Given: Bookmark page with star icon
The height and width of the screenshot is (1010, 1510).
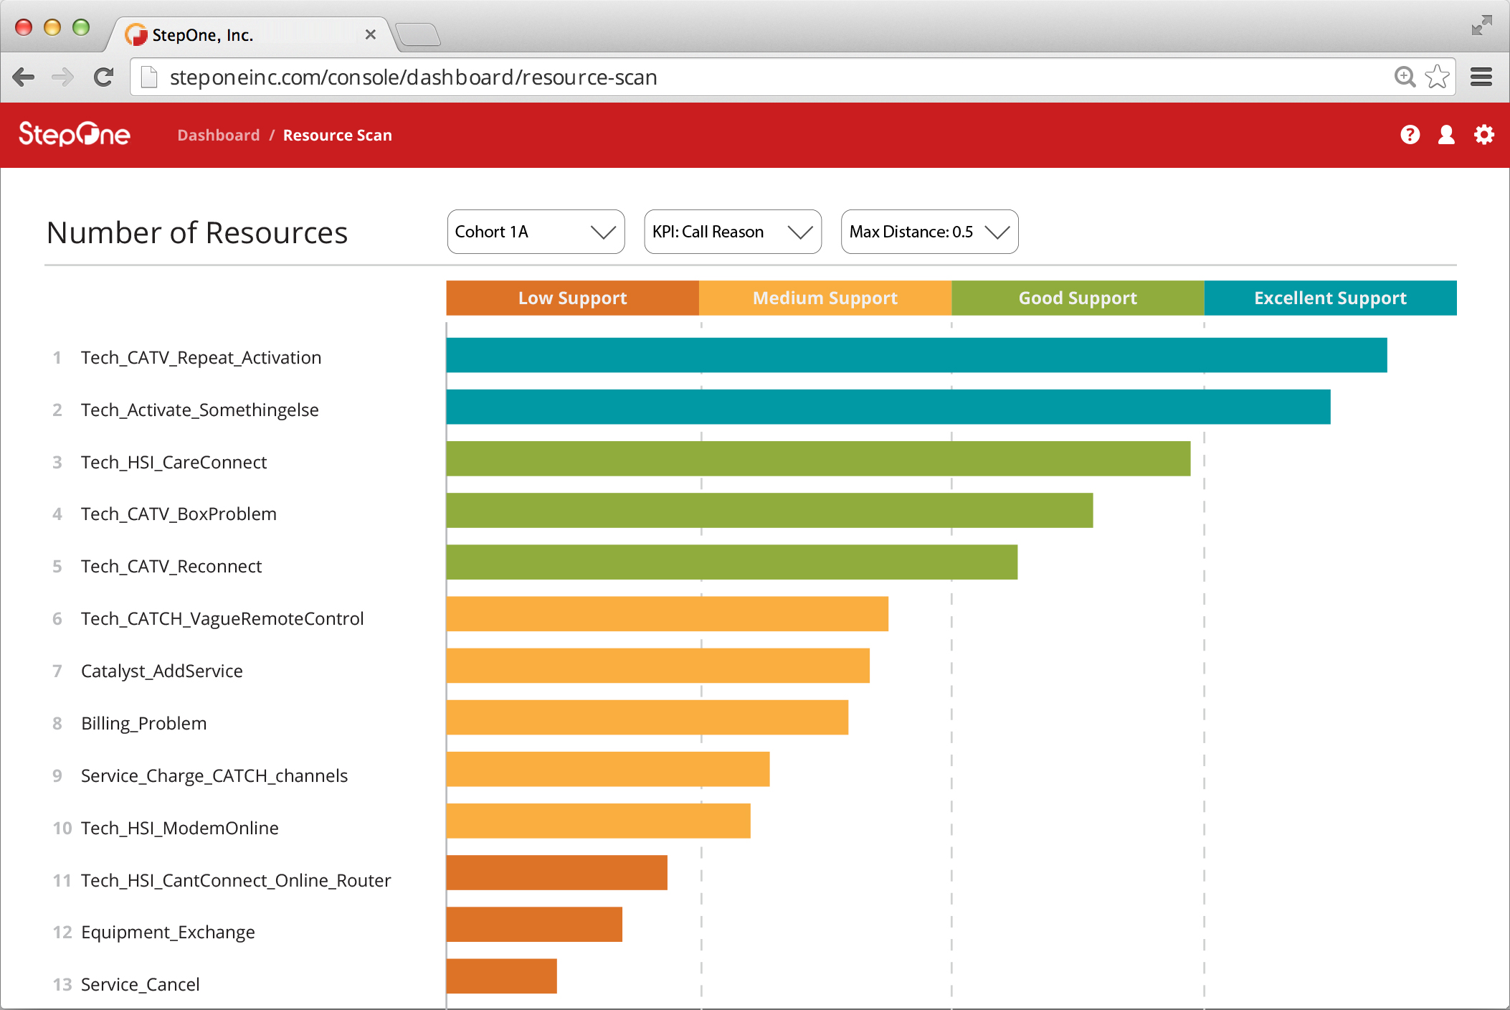Looking at the screenshot, I should tap(1437, 77).
